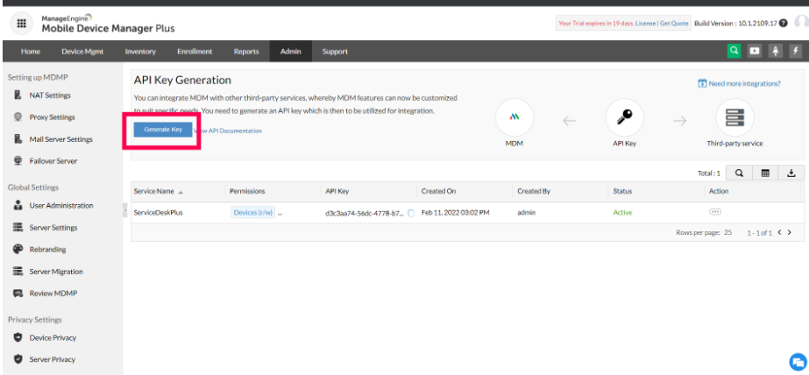This screenshot has height=375, width=809.
Task: Sort by Service Name column arrow
Action: pyautogui.click(x=181, y=192)
